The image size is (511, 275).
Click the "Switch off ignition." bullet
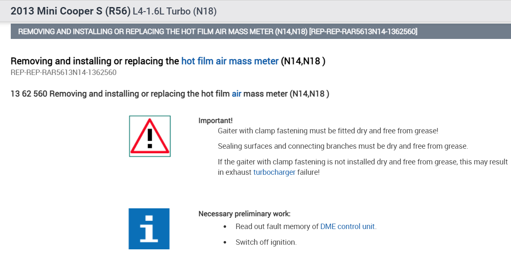(266, 242)
